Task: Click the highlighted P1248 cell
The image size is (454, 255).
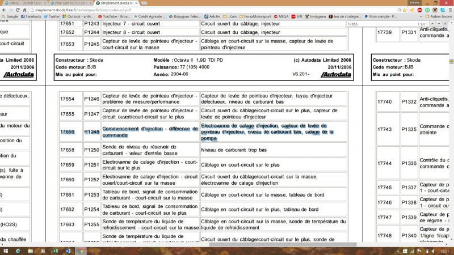Action: (92, 132)
